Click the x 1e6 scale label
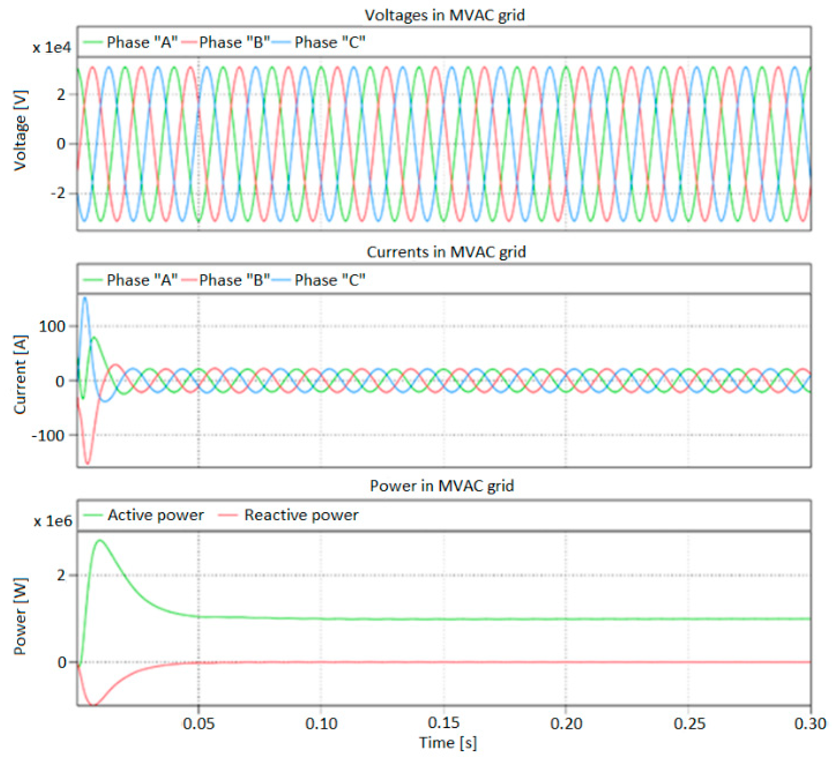The height and width of the screenshot is (760, 836). [53, 521]
